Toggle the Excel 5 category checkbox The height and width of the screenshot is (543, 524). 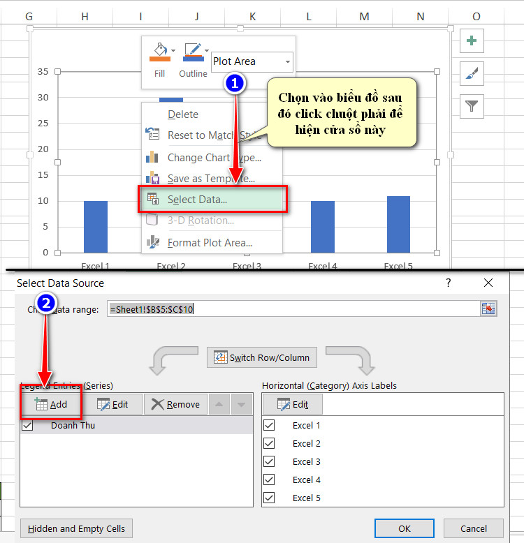pos(269,498)
